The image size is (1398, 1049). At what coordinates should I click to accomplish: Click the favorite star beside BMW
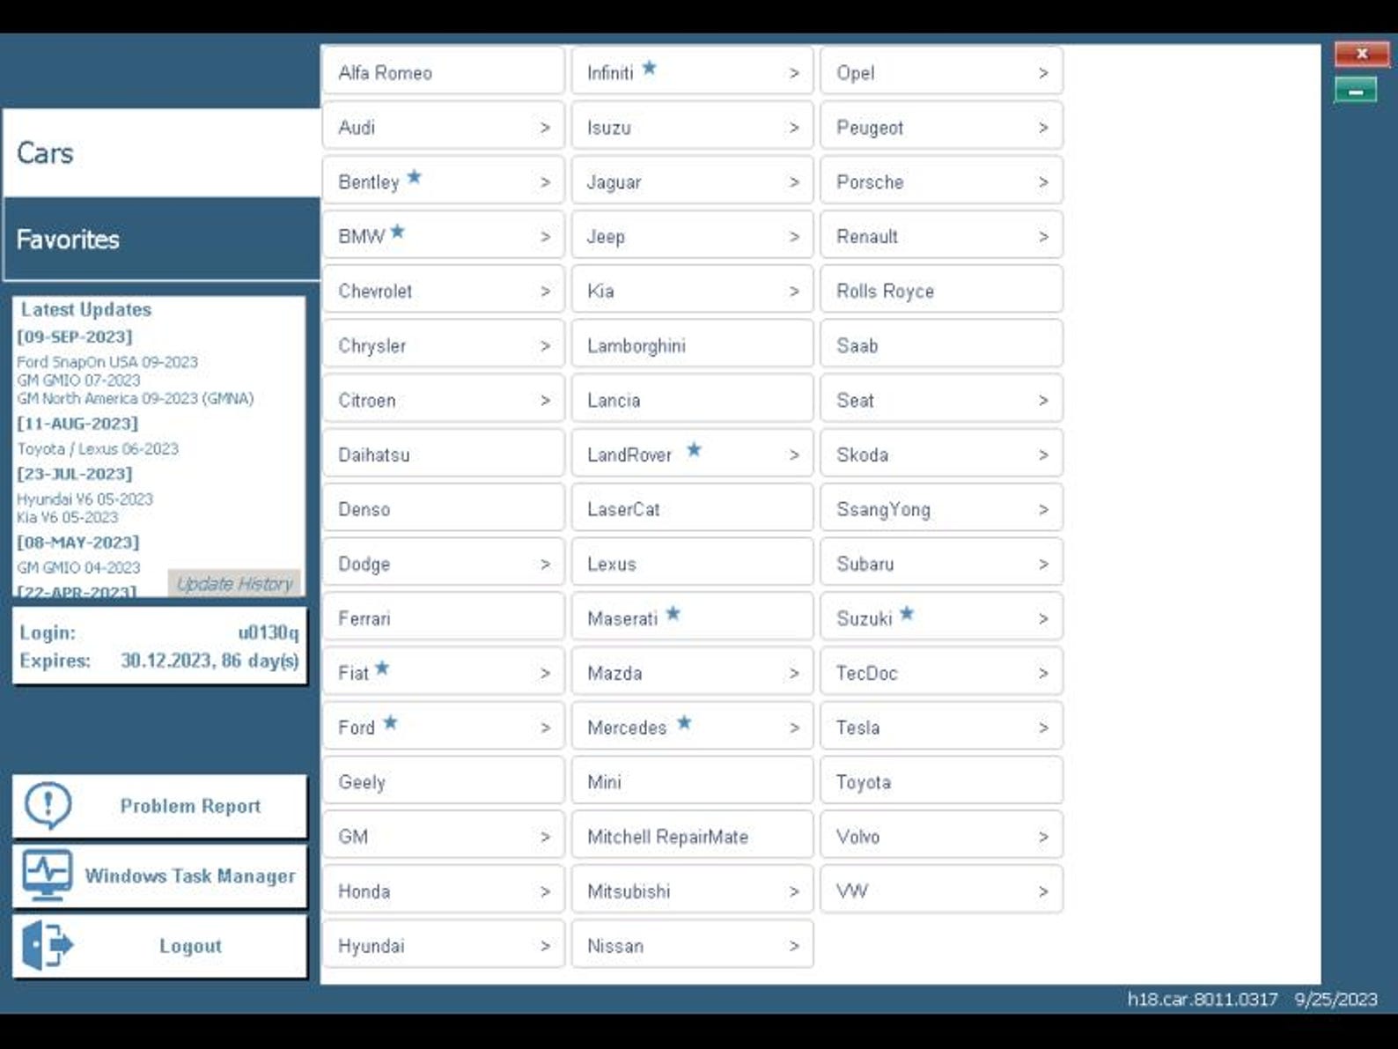[397, 232]
